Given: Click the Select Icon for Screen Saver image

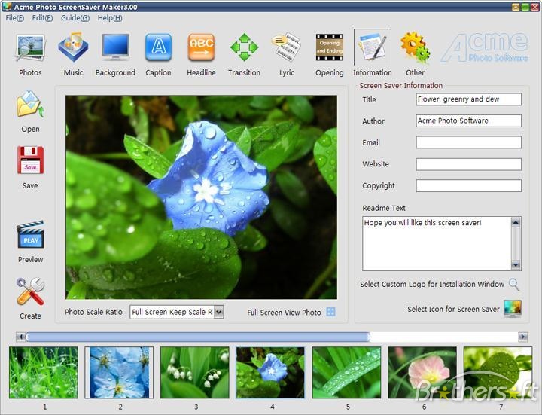Looking at the screenshot, I should point(513,309).
